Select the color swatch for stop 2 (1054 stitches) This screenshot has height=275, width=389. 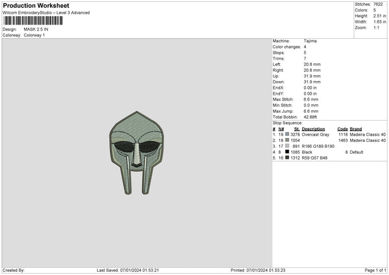[x=287, y=140]
